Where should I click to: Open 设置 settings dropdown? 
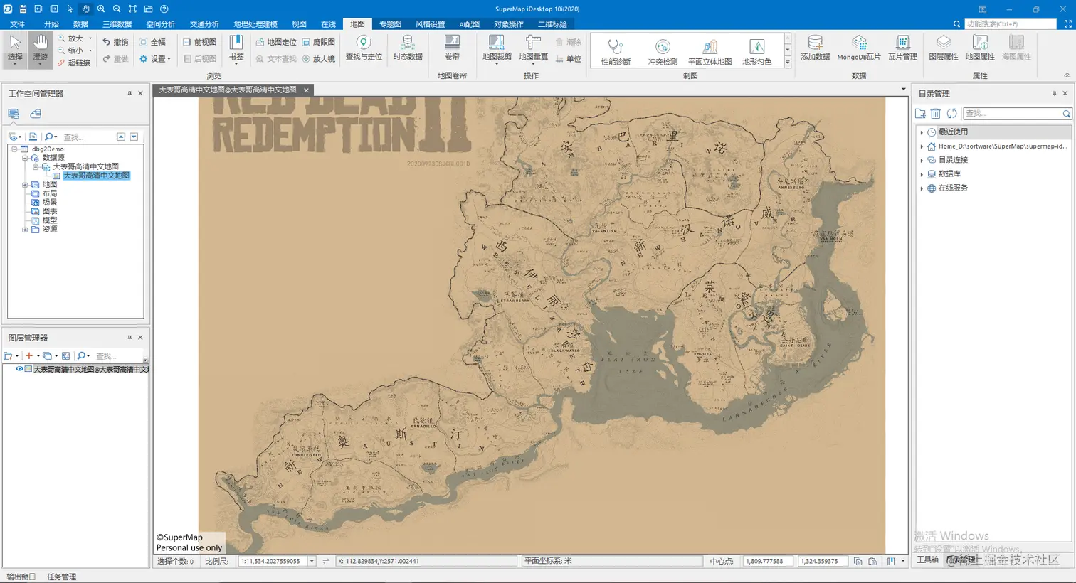click(154, 59)
